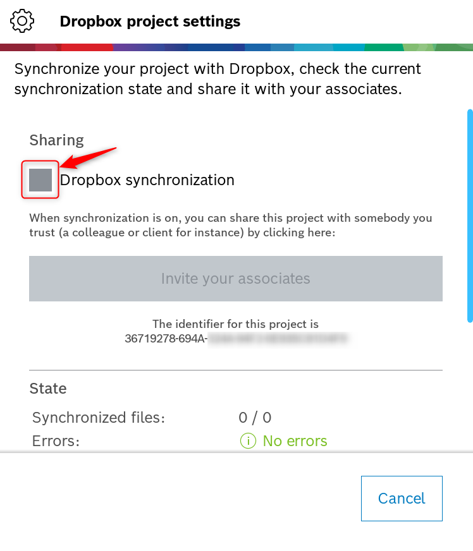Select the project identifier text
The image size is (473, 551).
coord(237,339)
